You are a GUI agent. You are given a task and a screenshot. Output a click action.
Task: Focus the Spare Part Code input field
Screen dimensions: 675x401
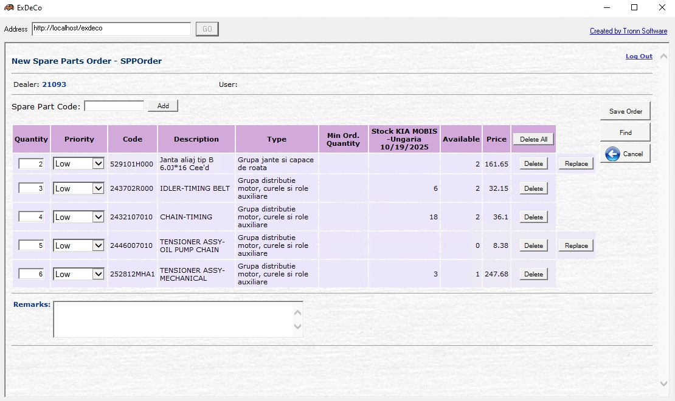click(114, 106)
